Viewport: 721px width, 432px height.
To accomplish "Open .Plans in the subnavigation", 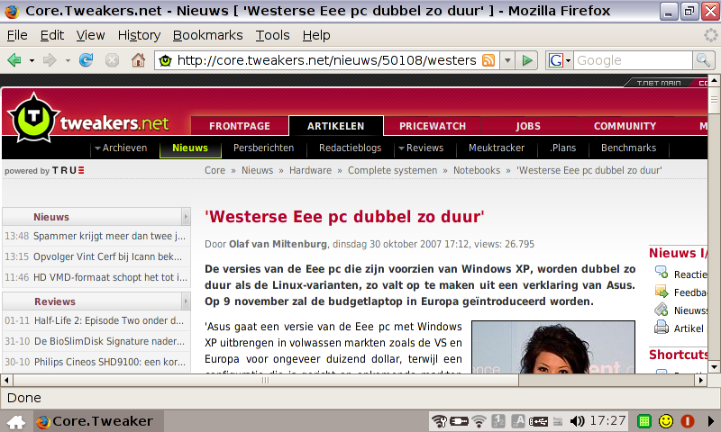I will point(562,148).
